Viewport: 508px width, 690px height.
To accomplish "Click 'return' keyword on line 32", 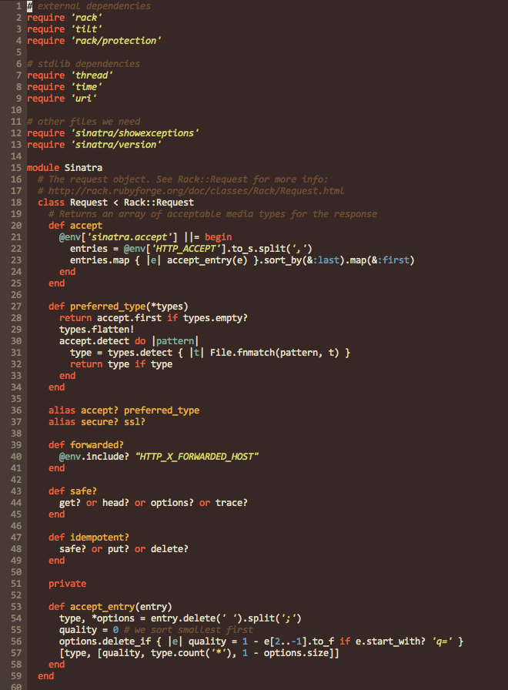I will (x=86, y=364).
